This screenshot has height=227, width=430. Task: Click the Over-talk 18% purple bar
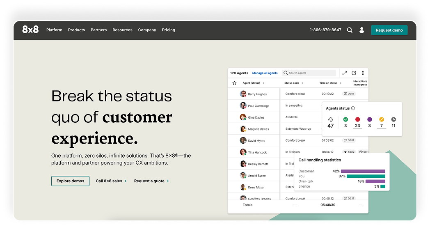[x=375, y=181]
